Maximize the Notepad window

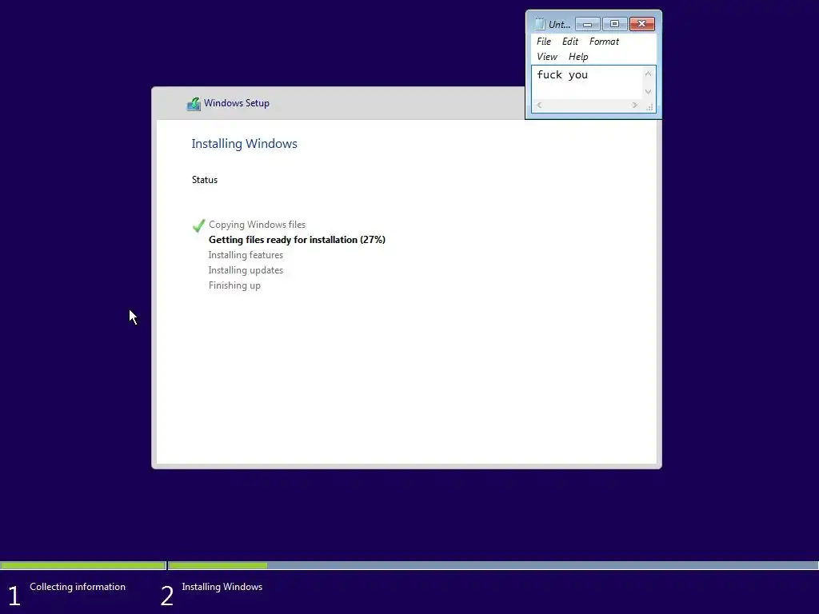[614, 24]
